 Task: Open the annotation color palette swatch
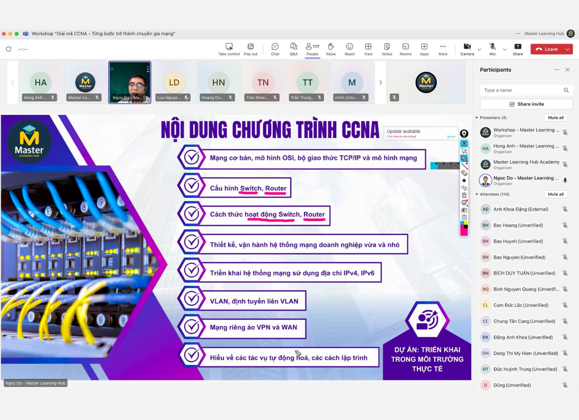tap(464, 229)
